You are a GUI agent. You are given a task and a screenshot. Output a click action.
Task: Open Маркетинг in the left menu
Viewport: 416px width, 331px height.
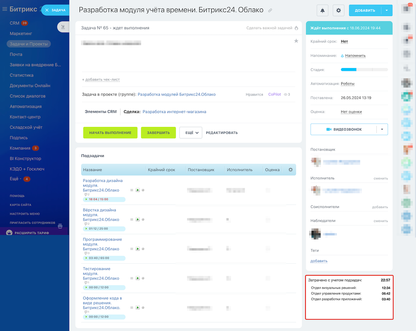coord(21,34)
